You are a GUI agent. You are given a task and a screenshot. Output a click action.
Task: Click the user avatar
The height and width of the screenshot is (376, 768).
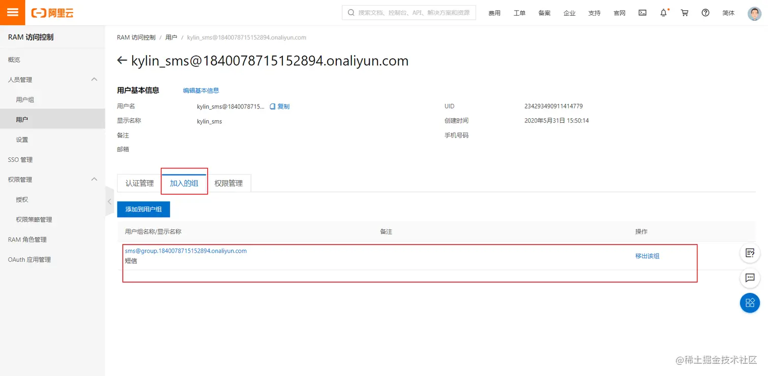tap(755, 13)
